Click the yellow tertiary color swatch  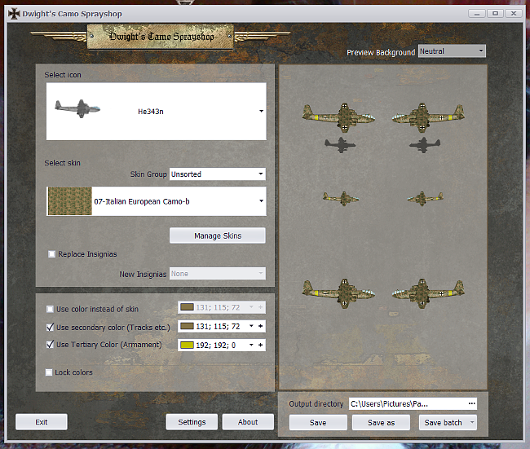click(187, 346)
